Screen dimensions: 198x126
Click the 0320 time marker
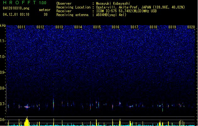click(191, 27)
